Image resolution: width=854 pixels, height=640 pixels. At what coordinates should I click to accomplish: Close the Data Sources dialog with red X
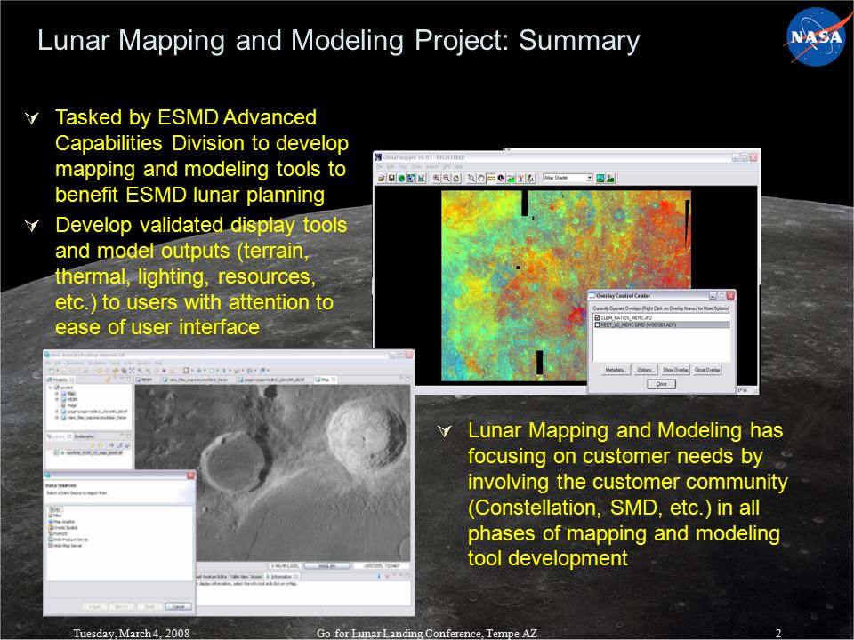[x=190, y=476]
